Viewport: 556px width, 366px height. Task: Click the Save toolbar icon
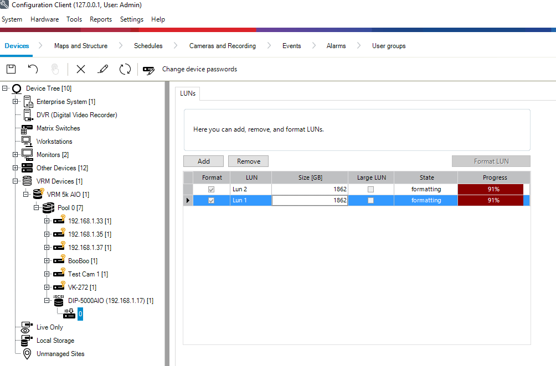[11, 69]
